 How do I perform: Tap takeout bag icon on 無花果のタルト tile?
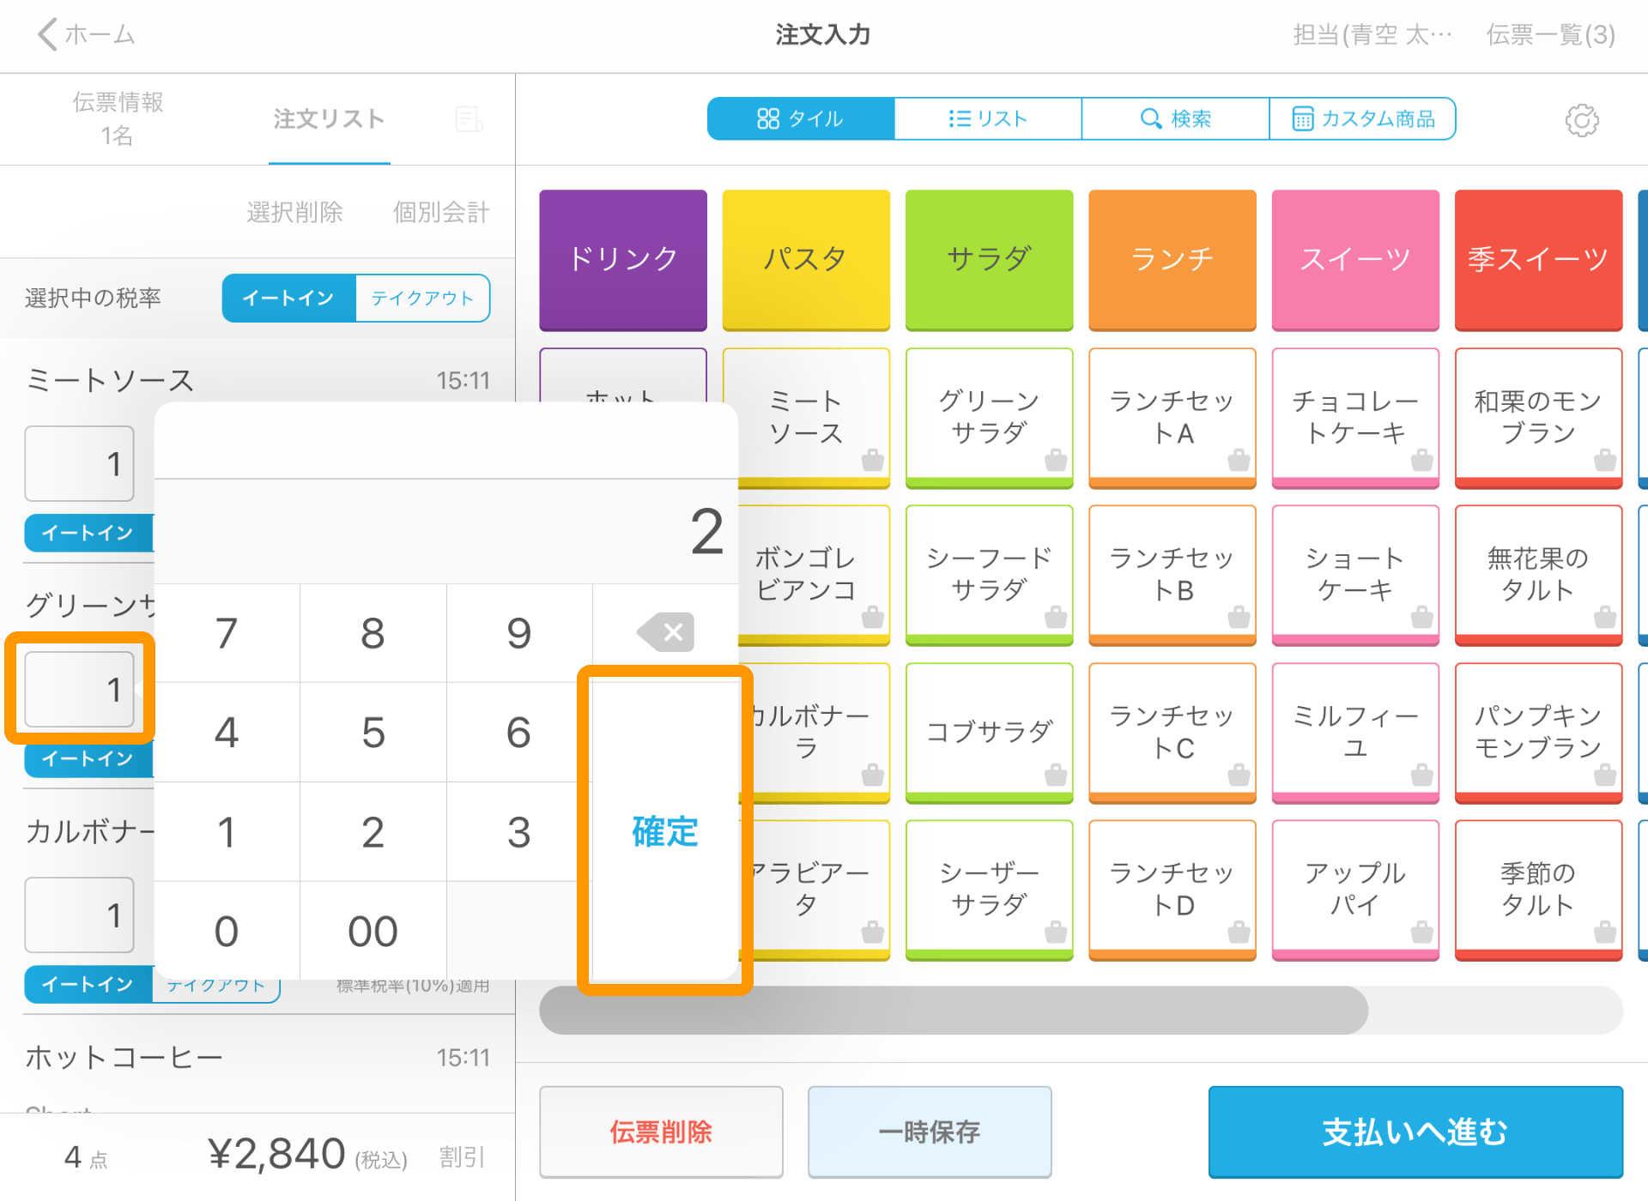(x=1605, y=617)
